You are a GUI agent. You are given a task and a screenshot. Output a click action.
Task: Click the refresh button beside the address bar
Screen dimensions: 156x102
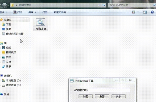tap(104, 5)
